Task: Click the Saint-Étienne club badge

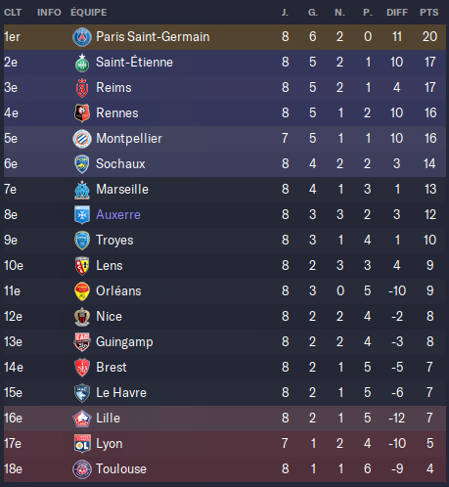Action: (x=82, y=63)
